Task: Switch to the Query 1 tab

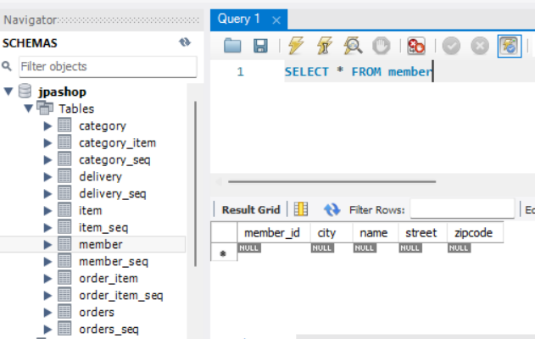Action: click(239, 19)
